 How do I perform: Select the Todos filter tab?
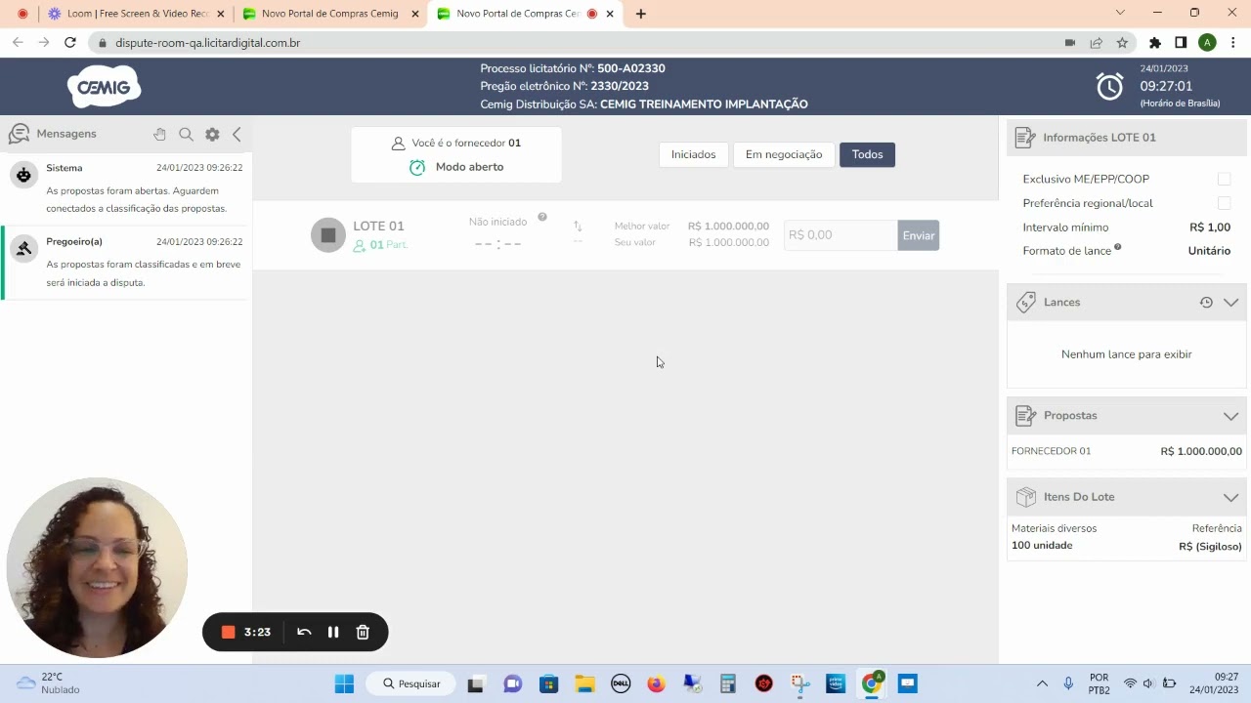[867, 154]
